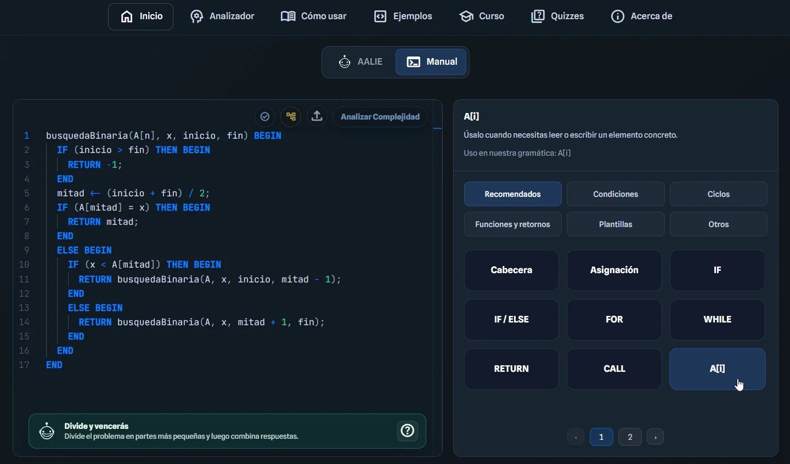Go to Quizzes
This screenshot has width=790, height=464.
click(x=558, y=16)
